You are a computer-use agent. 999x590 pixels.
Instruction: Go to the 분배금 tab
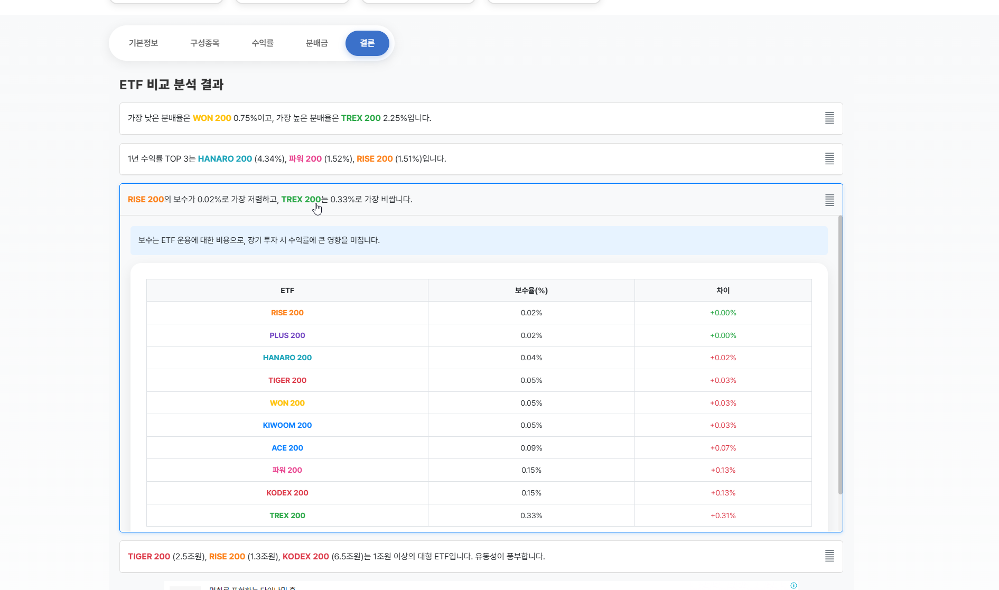[316, 43]
